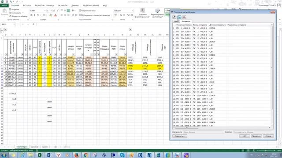Toggle Wrap Text (Перенести текст)
Viewport: 282px width, 158px height.
(x=87, y=11)
